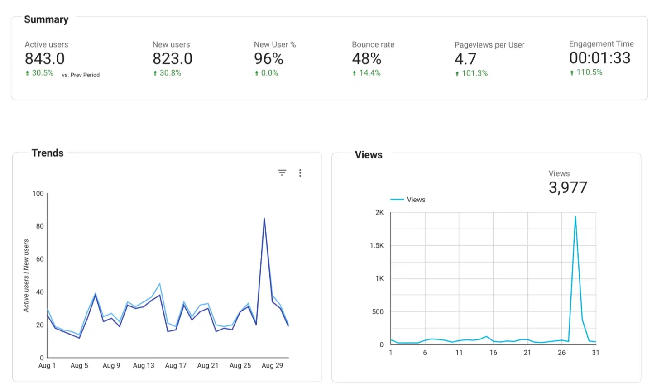Click the filter icon in Trends chart
This screenshot has height=392, width=652.
[282, 172]
